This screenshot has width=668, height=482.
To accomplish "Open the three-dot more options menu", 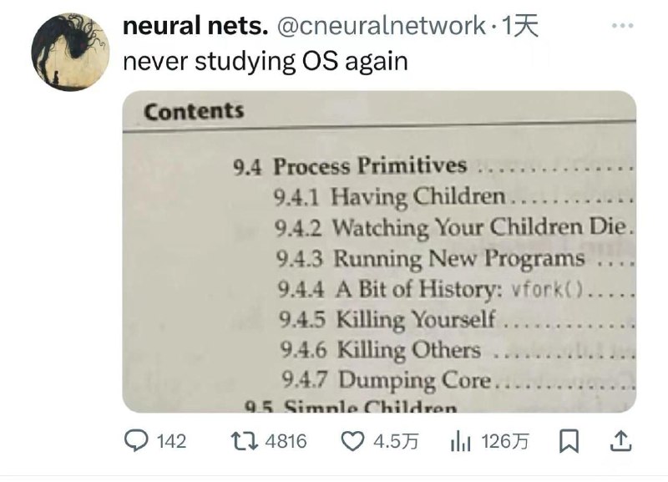I will click(x=623, y=27).
